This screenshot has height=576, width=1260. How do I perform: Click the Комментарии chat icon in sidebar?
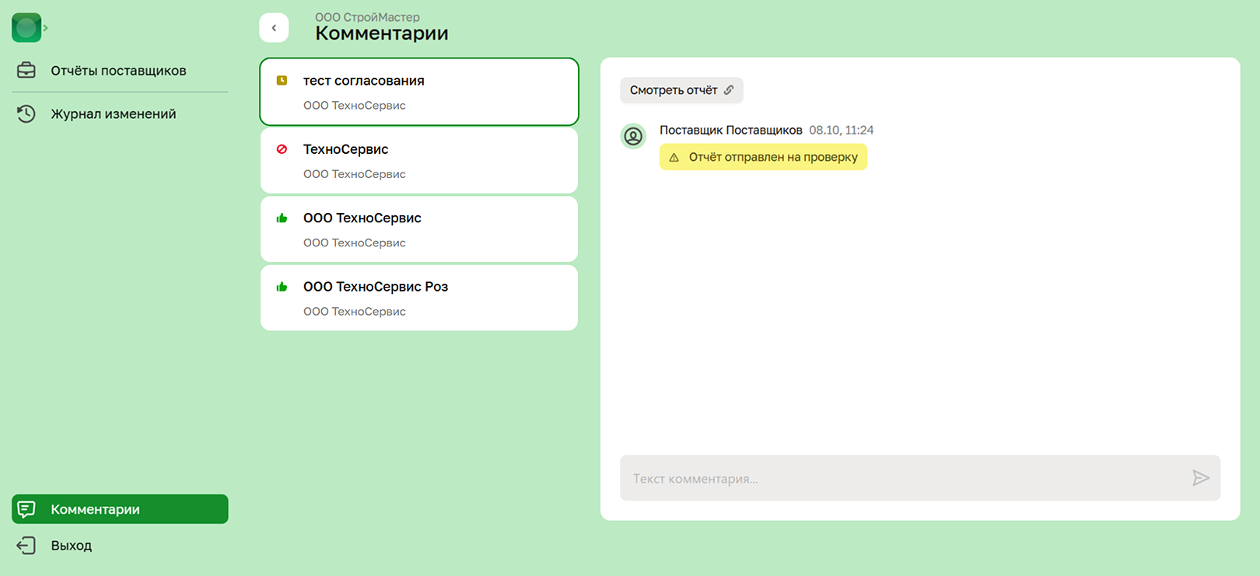(26, 509)
